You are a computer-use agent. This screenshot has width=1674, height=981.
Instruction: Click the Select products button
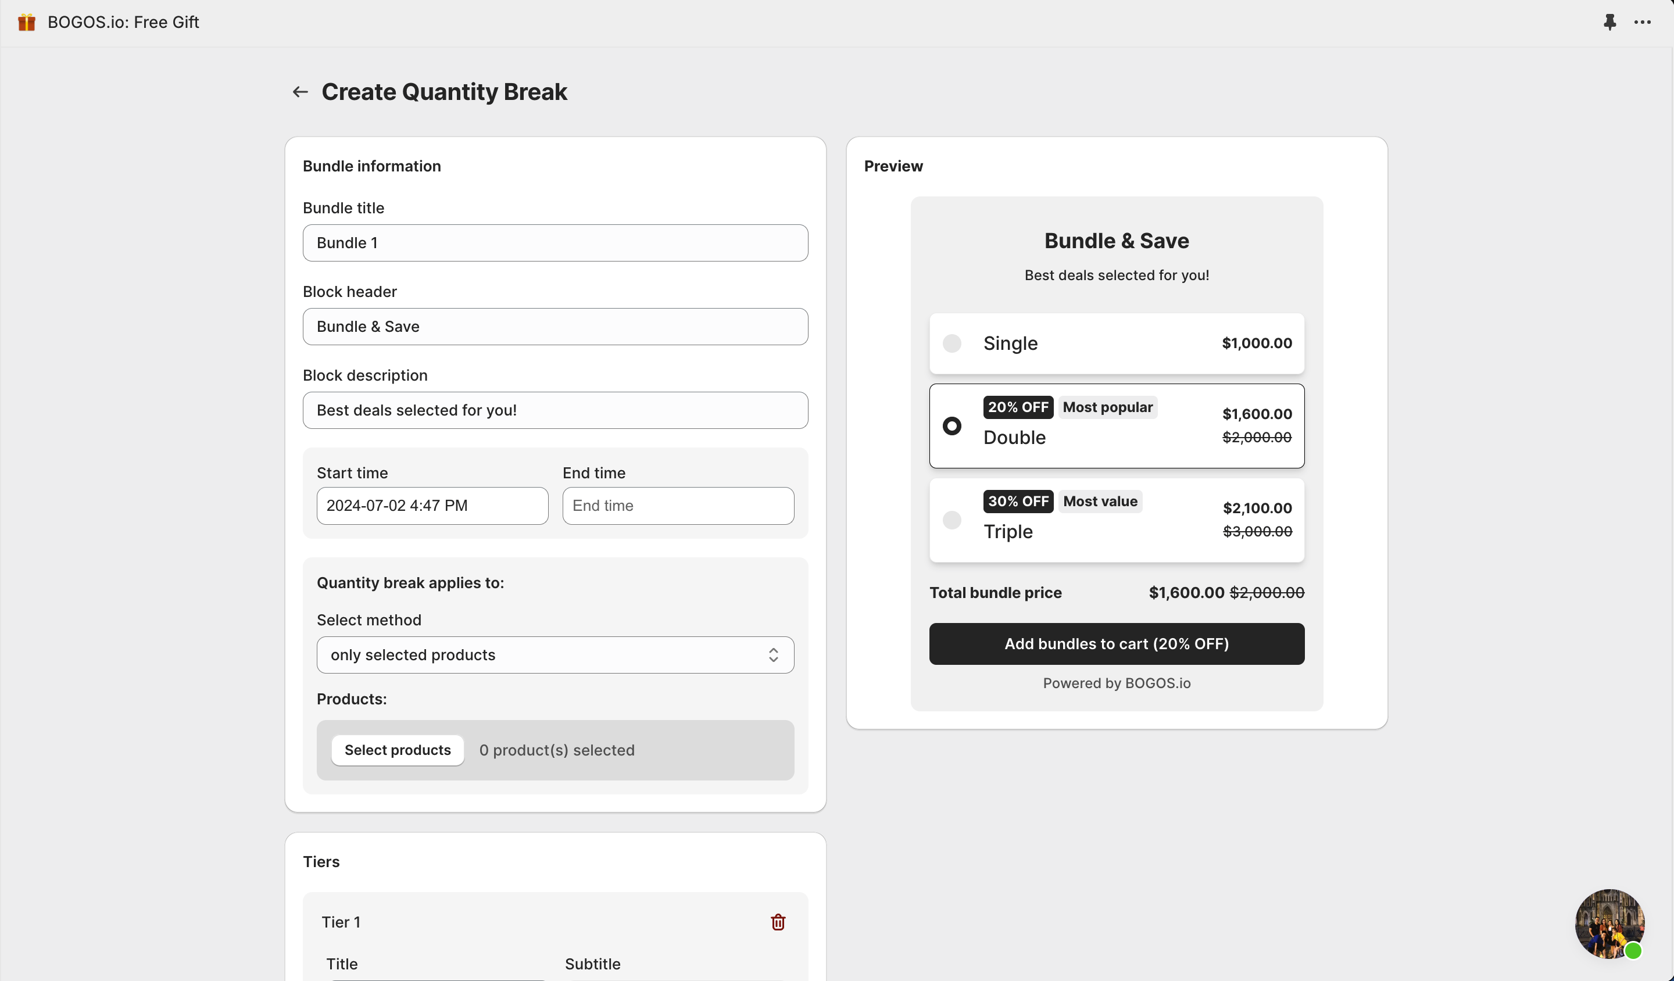[397, 750]
